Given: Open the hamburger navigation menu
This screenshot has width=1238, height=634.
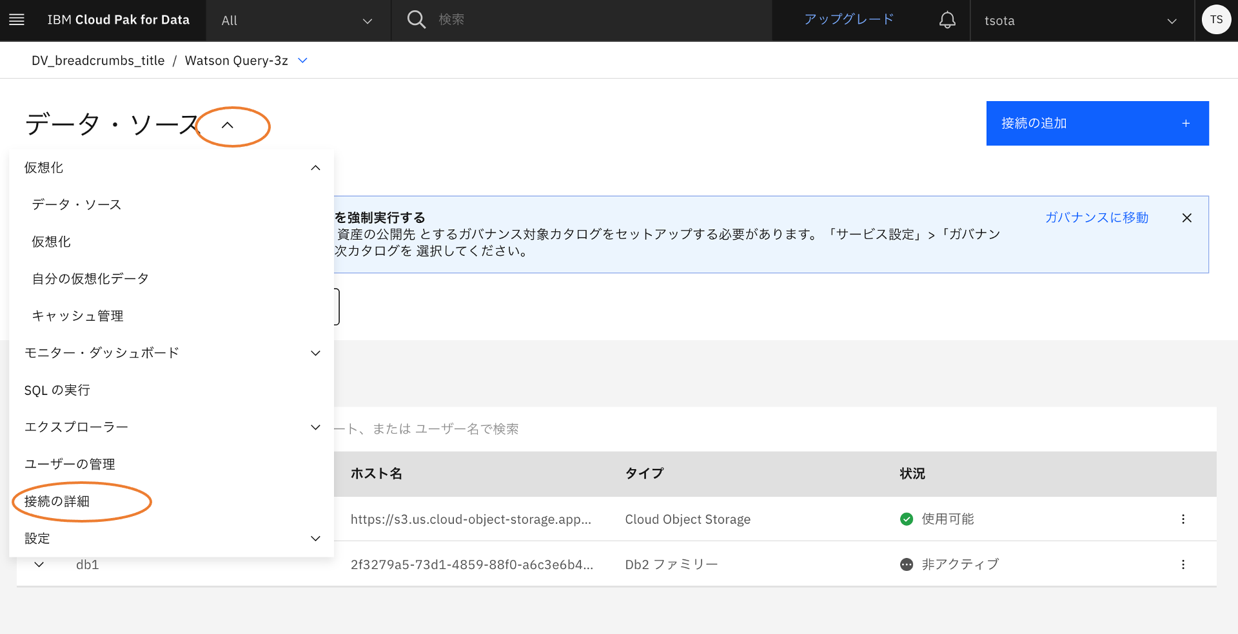Looking at the screenshot, I should [x=17, y=20].
